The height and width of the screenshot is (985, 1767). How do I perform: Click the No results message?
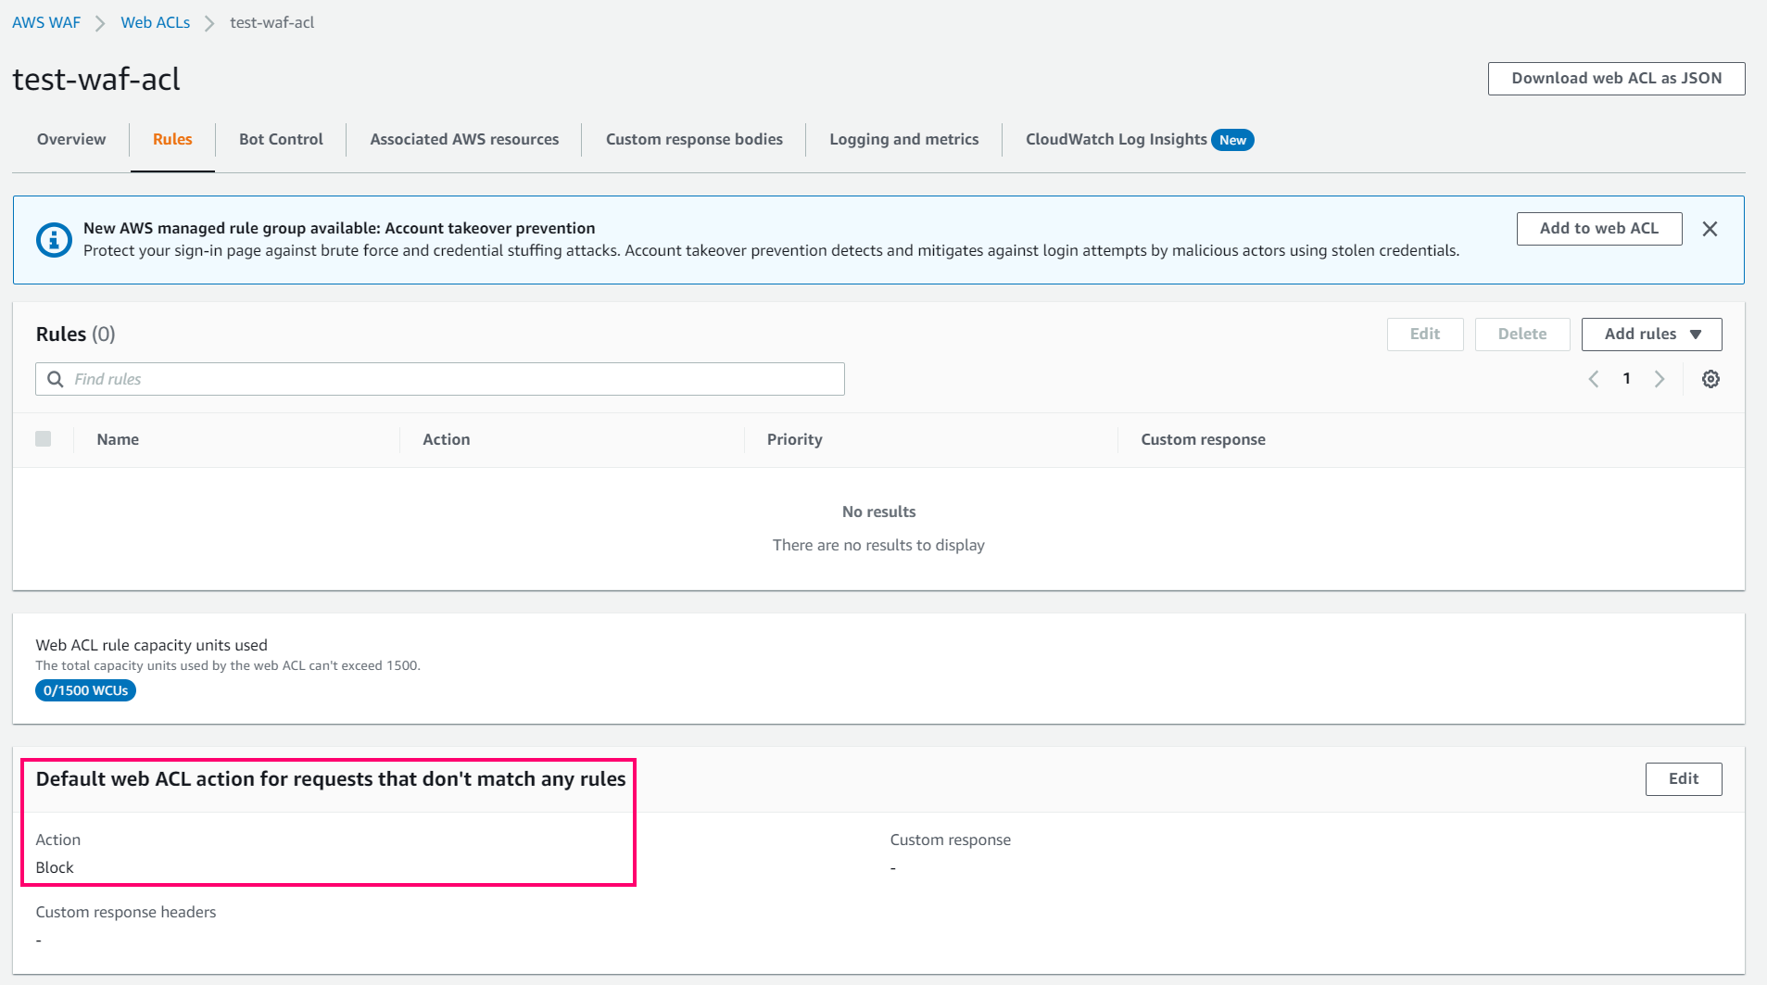878,511
